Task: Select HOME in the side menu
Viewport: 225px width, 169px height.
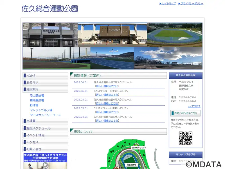Action: [45, 75]
